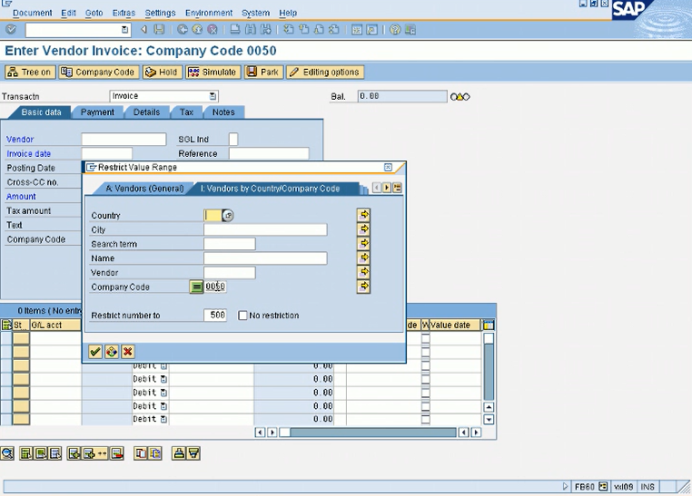The height and width of the screenshot is (496, 692).
Task: Click the green Back arrow icon
Action: [x=183, y=30]
